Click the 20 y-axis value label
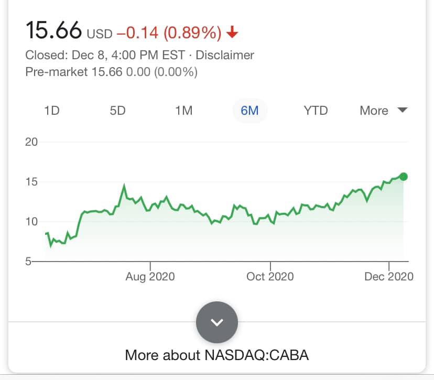 click(x=31, y=142)
